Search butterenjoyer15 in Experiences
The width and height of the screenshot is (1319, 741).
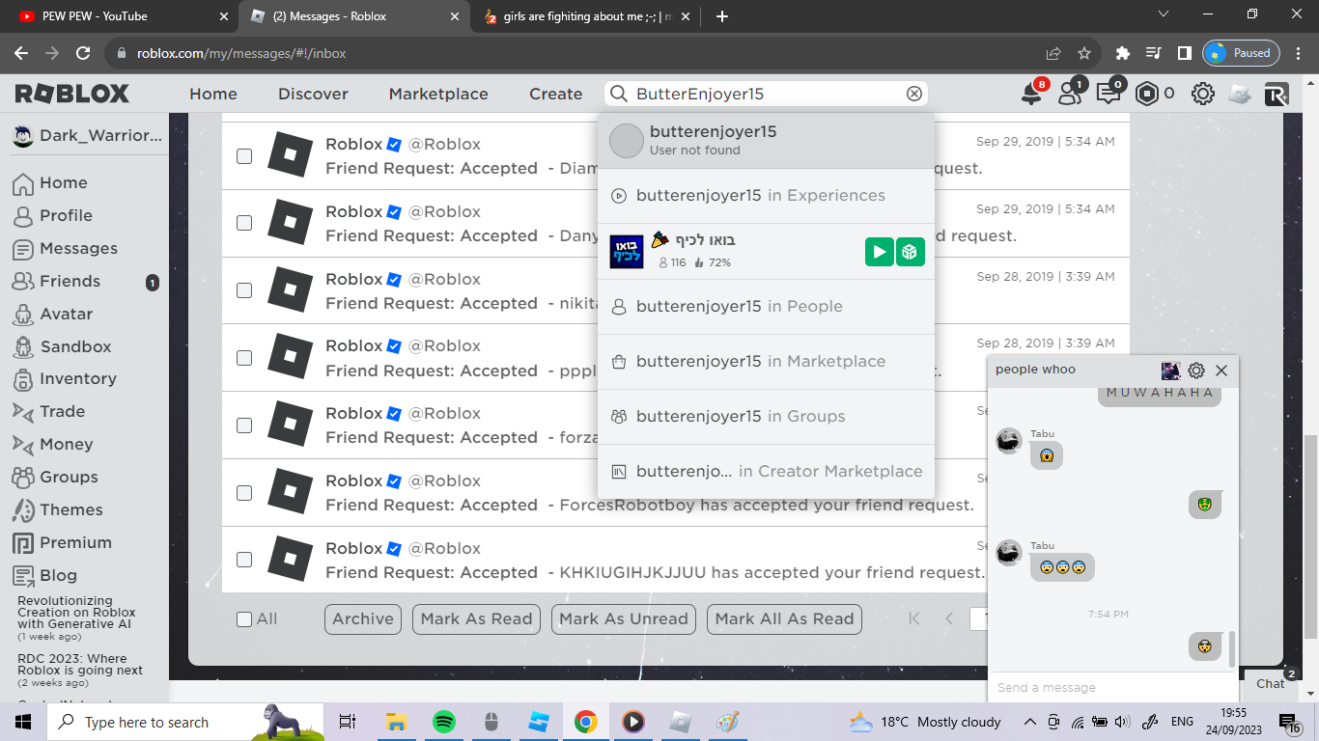click(x=766, y=196)
